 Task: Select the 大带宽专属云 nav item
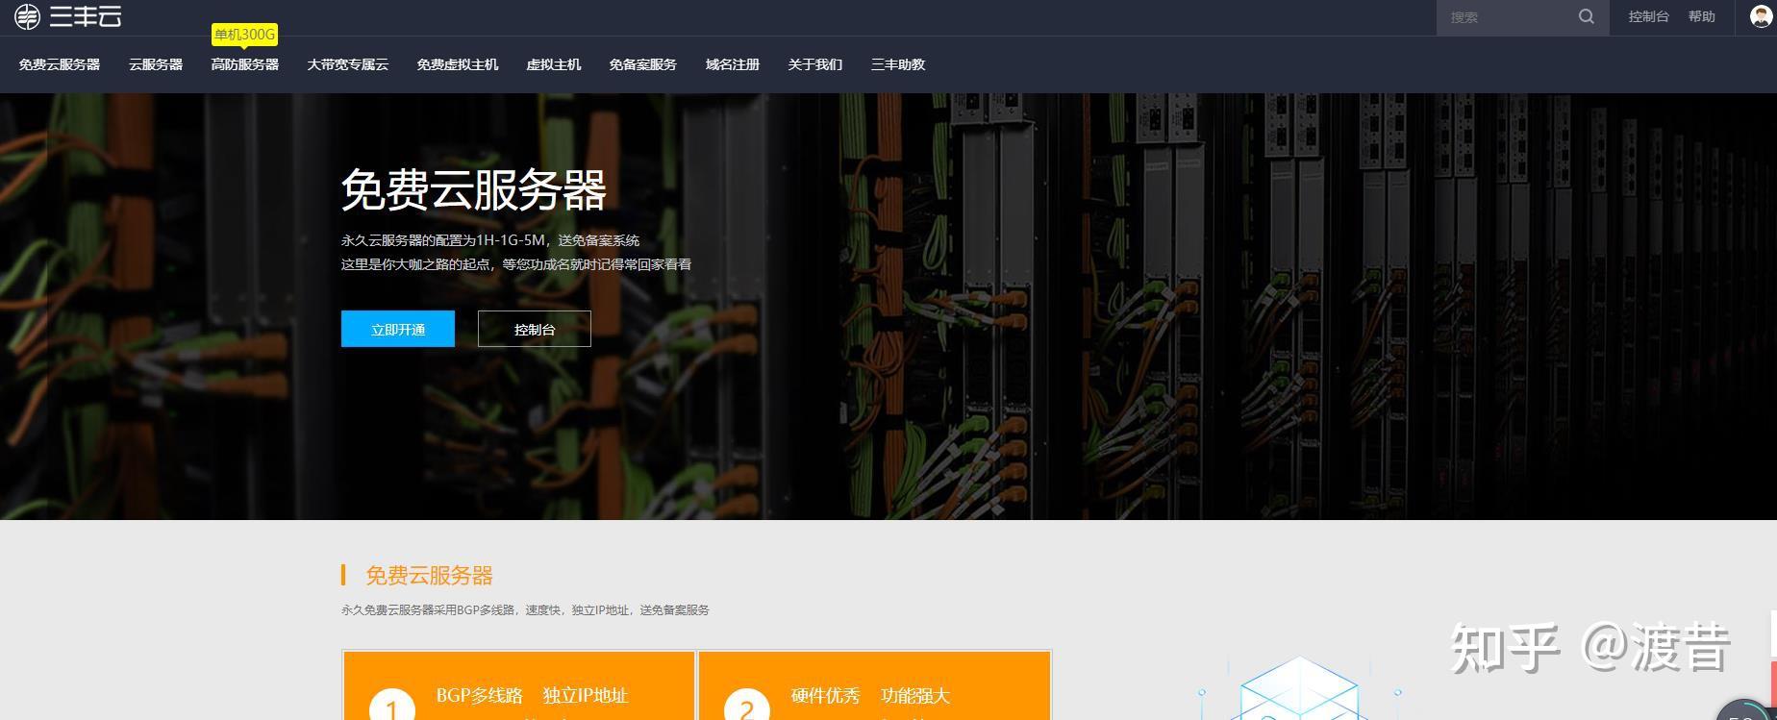pyautogui.click(x=348, y=64)
